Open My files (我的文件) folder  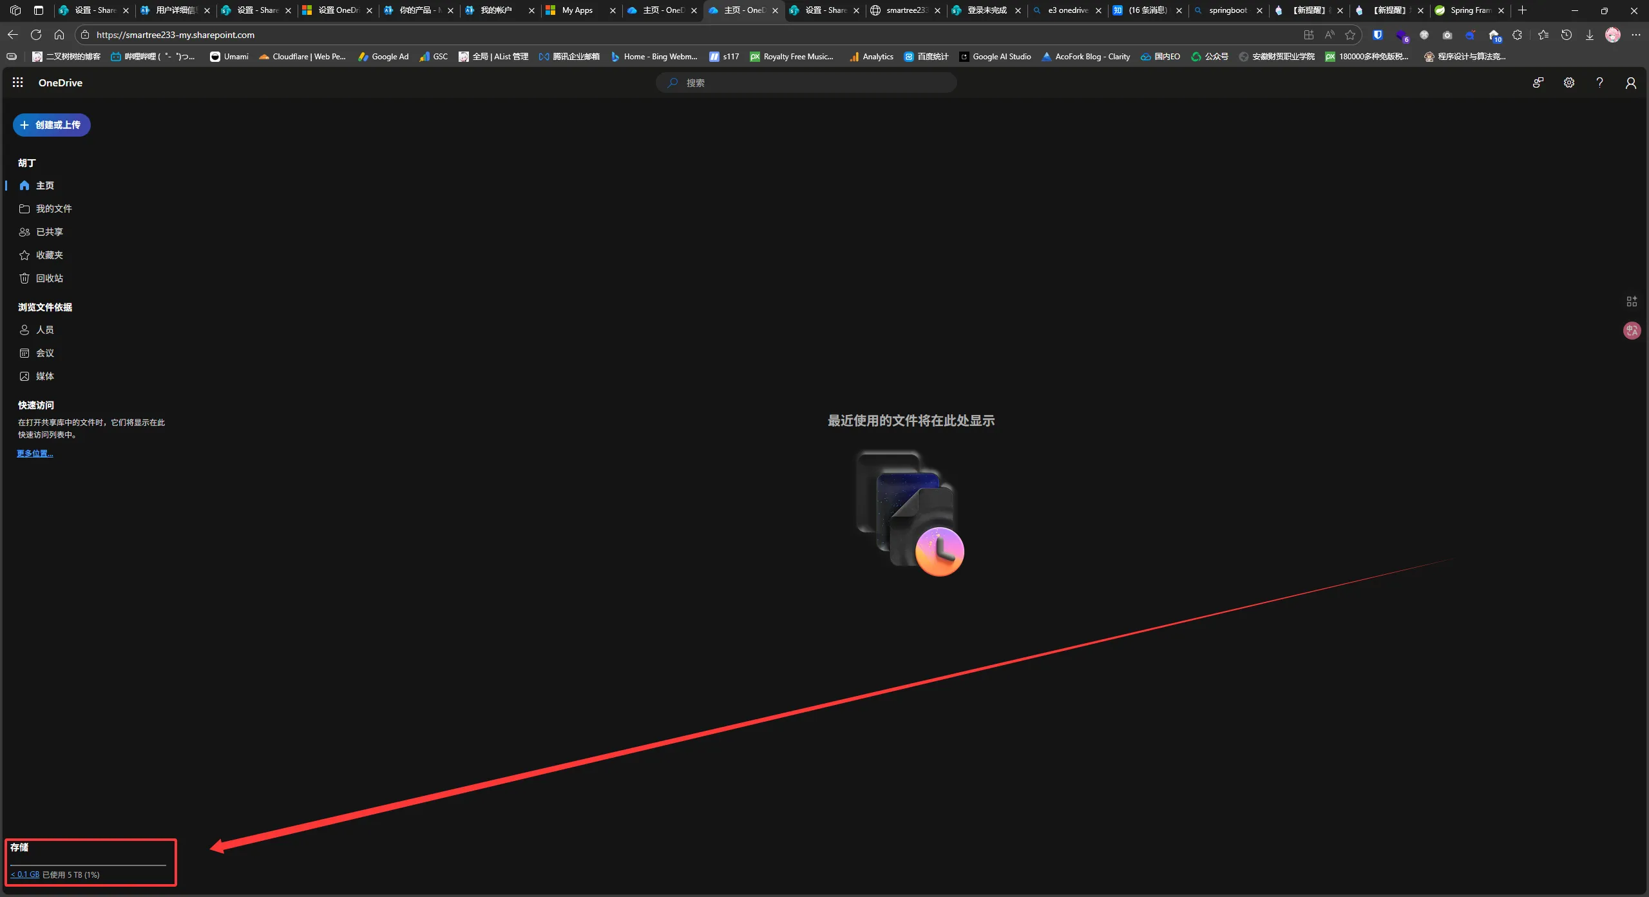click(53, 209)
